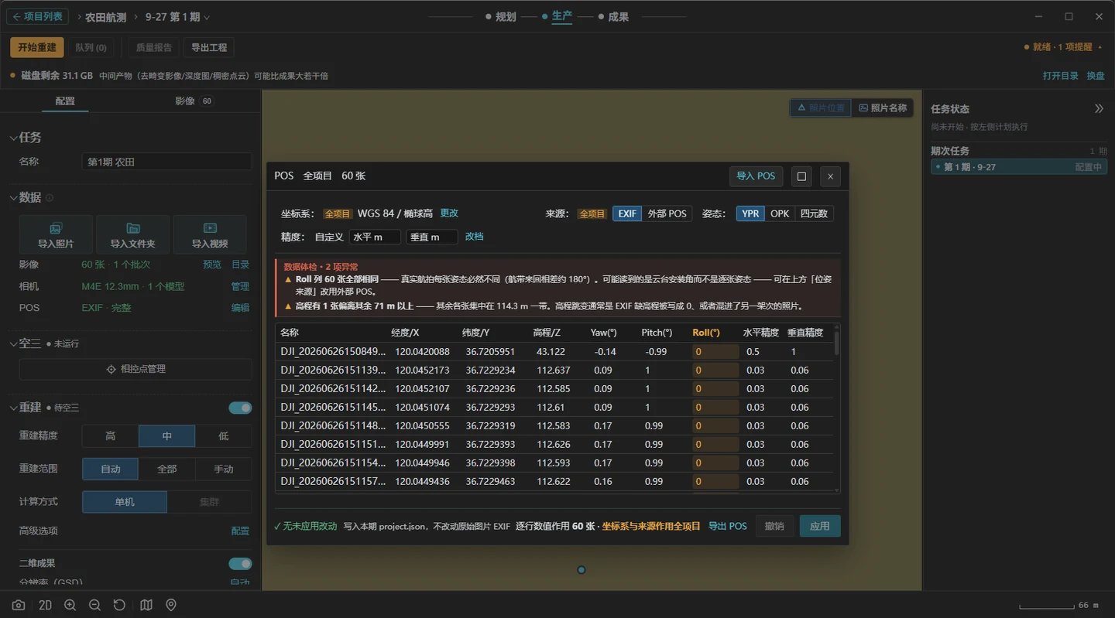Select OPK attitude format option
The image size is (1115, 618).
[x=780, y=213]
